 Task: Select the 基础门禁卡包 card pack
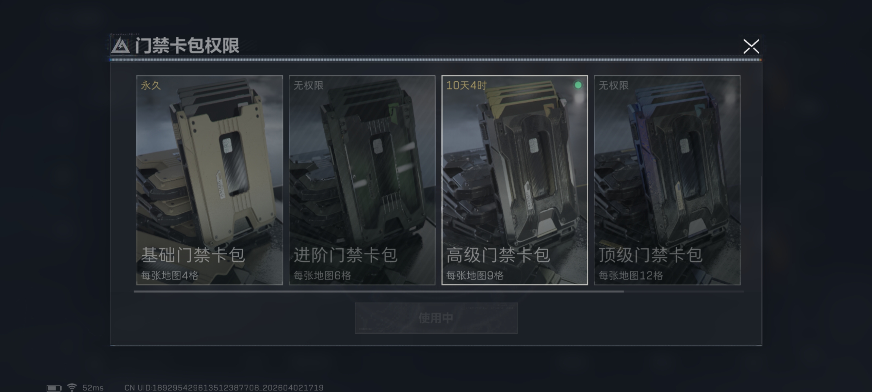pyautogui.click(x=210, y=180)
